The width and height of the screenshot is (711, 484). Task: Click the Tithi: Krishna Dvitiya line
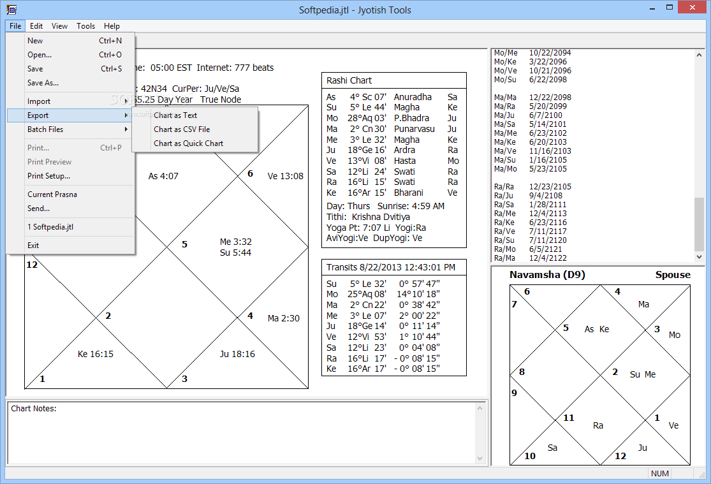click(x=368, y=217)
